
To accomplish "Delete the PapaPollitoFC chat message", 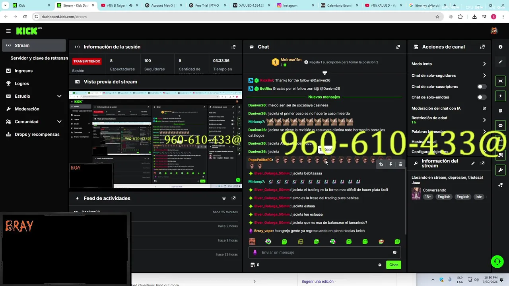I will pos(400,164).
